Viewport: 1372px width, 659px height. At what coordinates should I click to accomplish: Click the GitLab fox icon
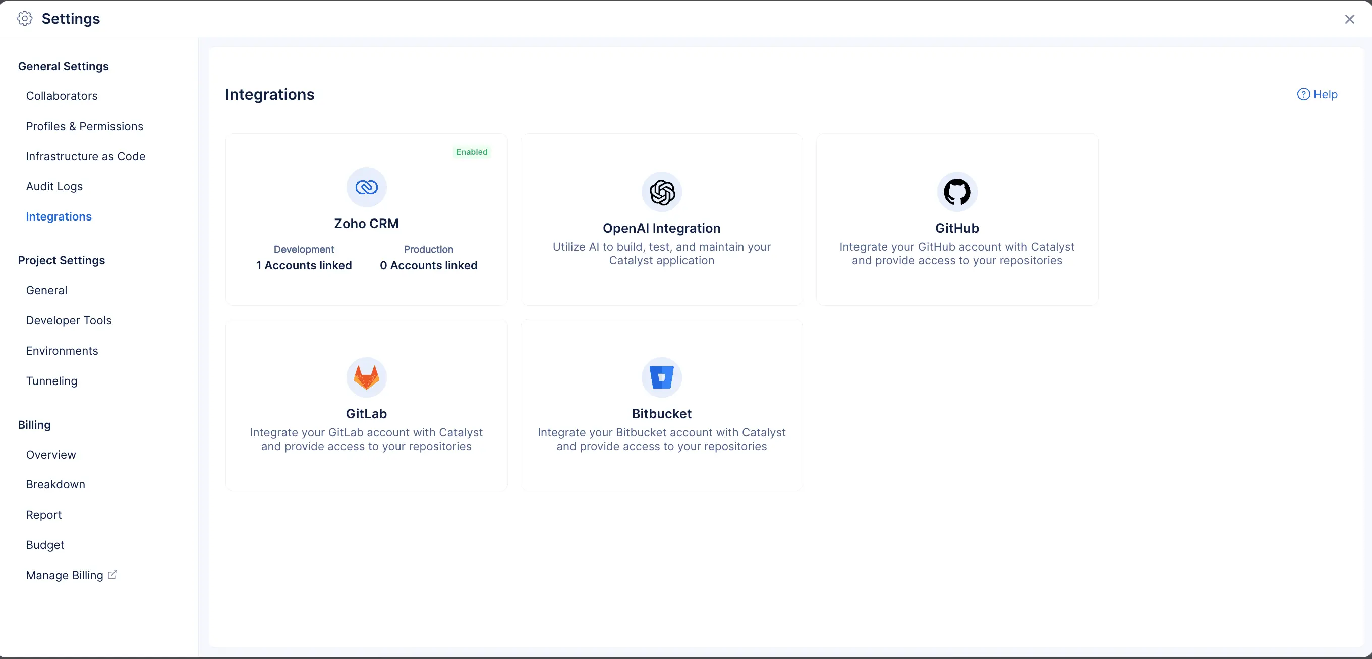[366, 377]
